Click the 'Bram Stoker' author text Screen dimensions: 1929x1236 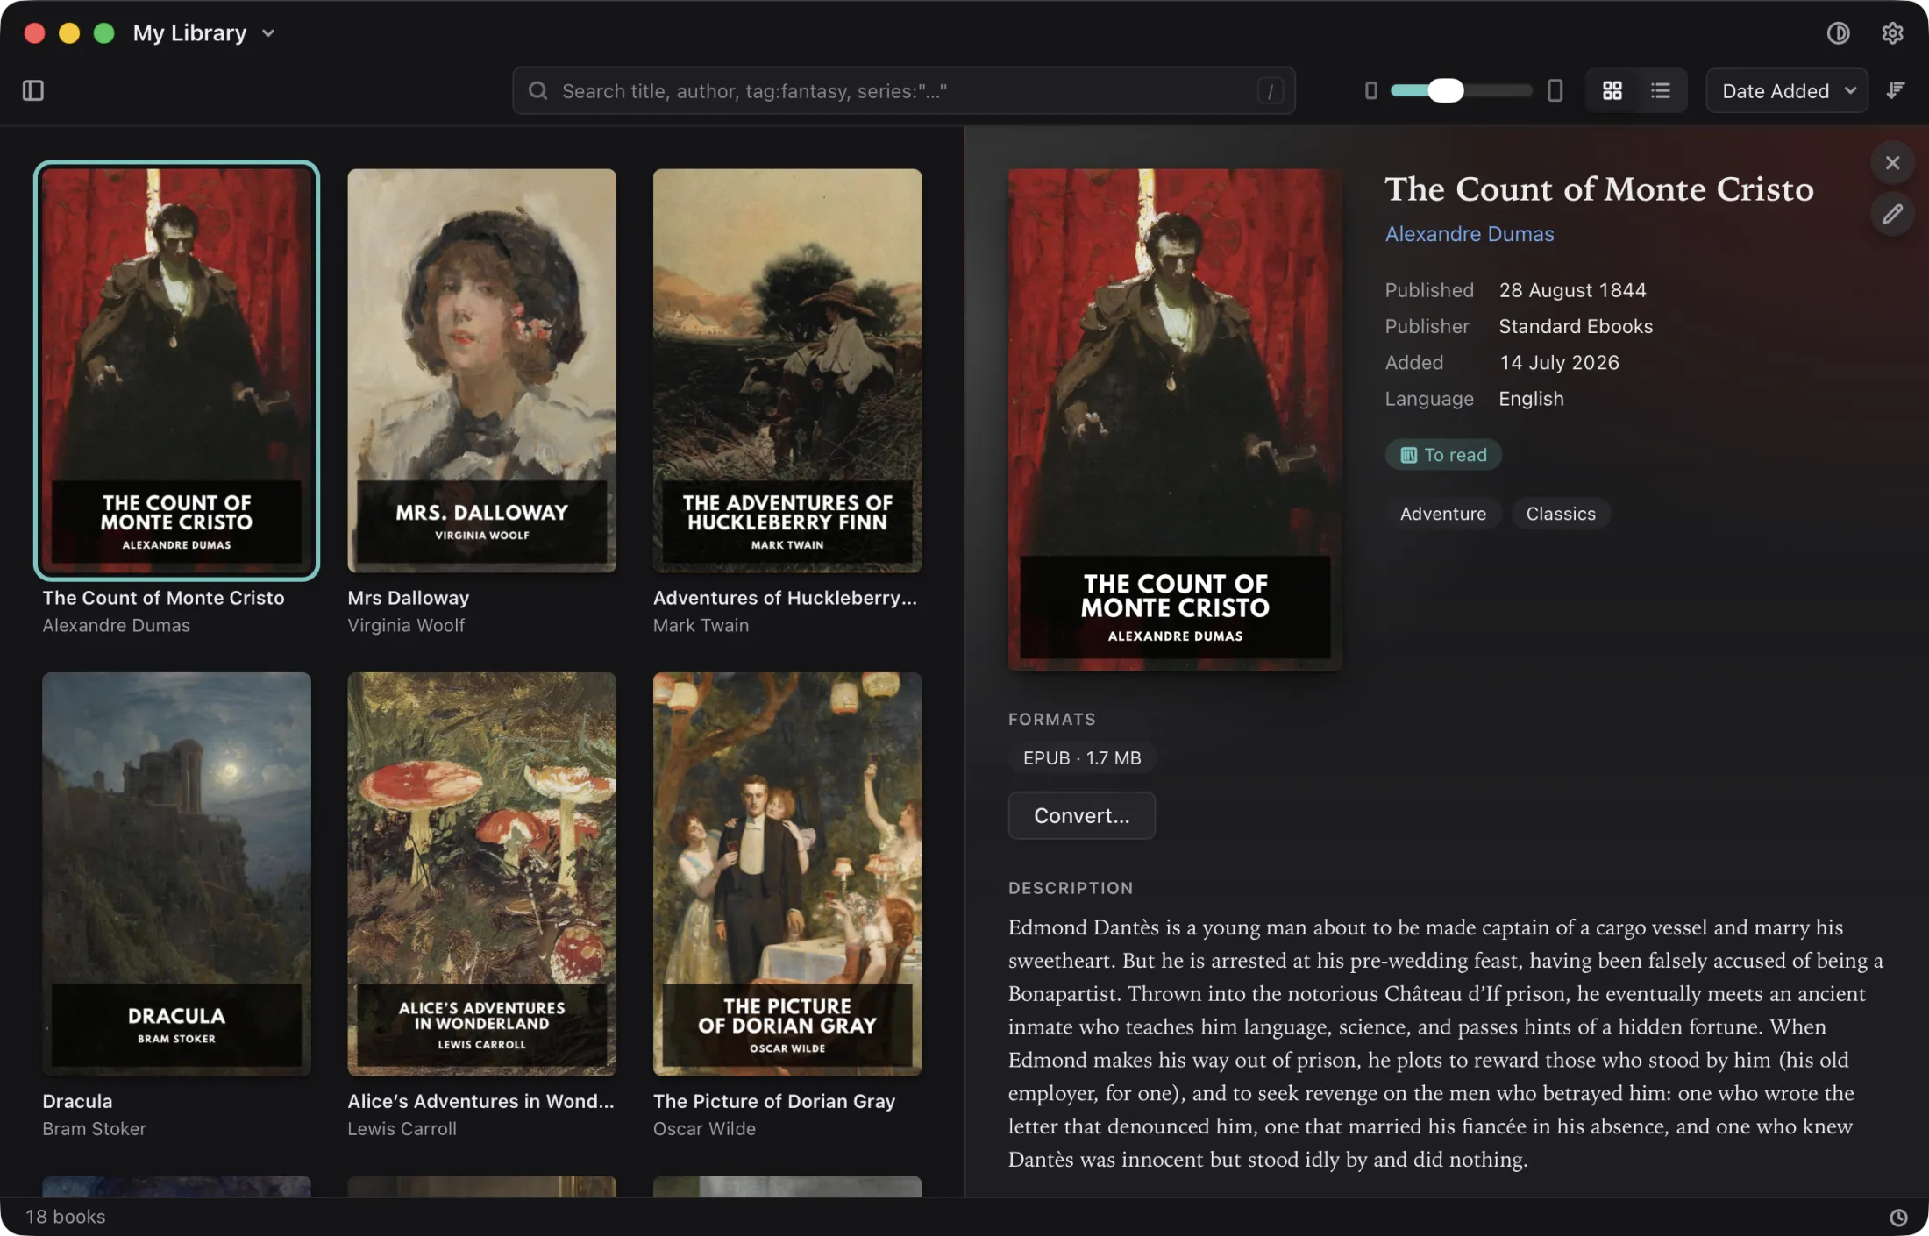point(94,1129)
